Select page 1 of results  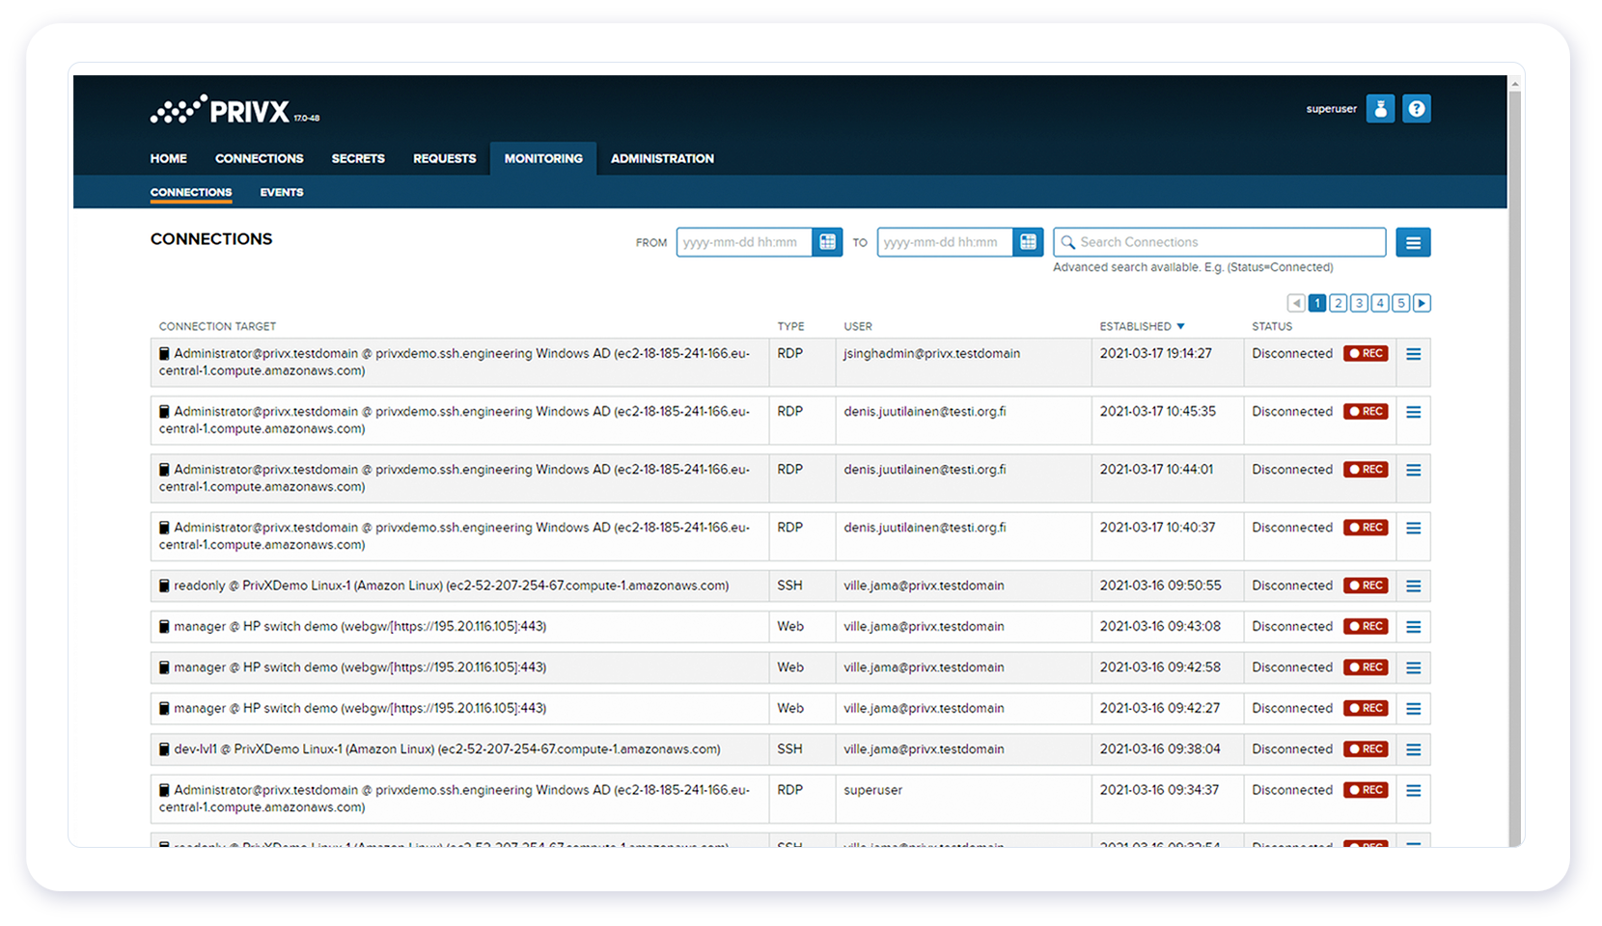(x=1317, y=303)
